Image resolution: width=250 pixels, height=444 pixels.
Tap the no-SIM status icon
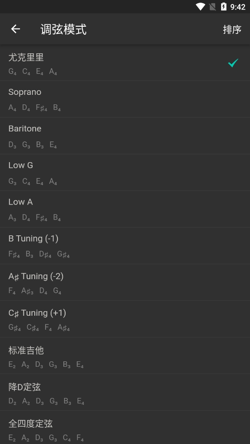tap(212, 7)
